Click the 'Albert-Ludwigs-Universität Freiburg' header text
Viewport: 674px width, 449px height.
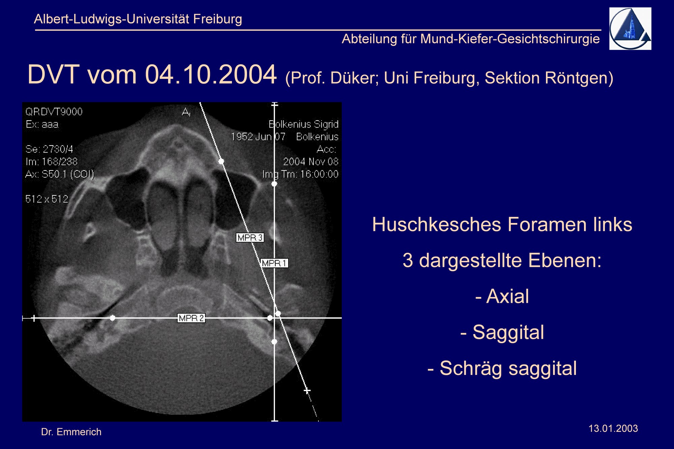click(138, 19)
